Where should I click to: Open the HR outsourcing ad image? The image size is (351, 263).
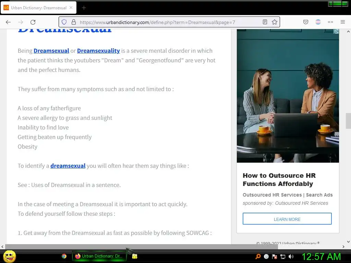(x=288, y=96)
